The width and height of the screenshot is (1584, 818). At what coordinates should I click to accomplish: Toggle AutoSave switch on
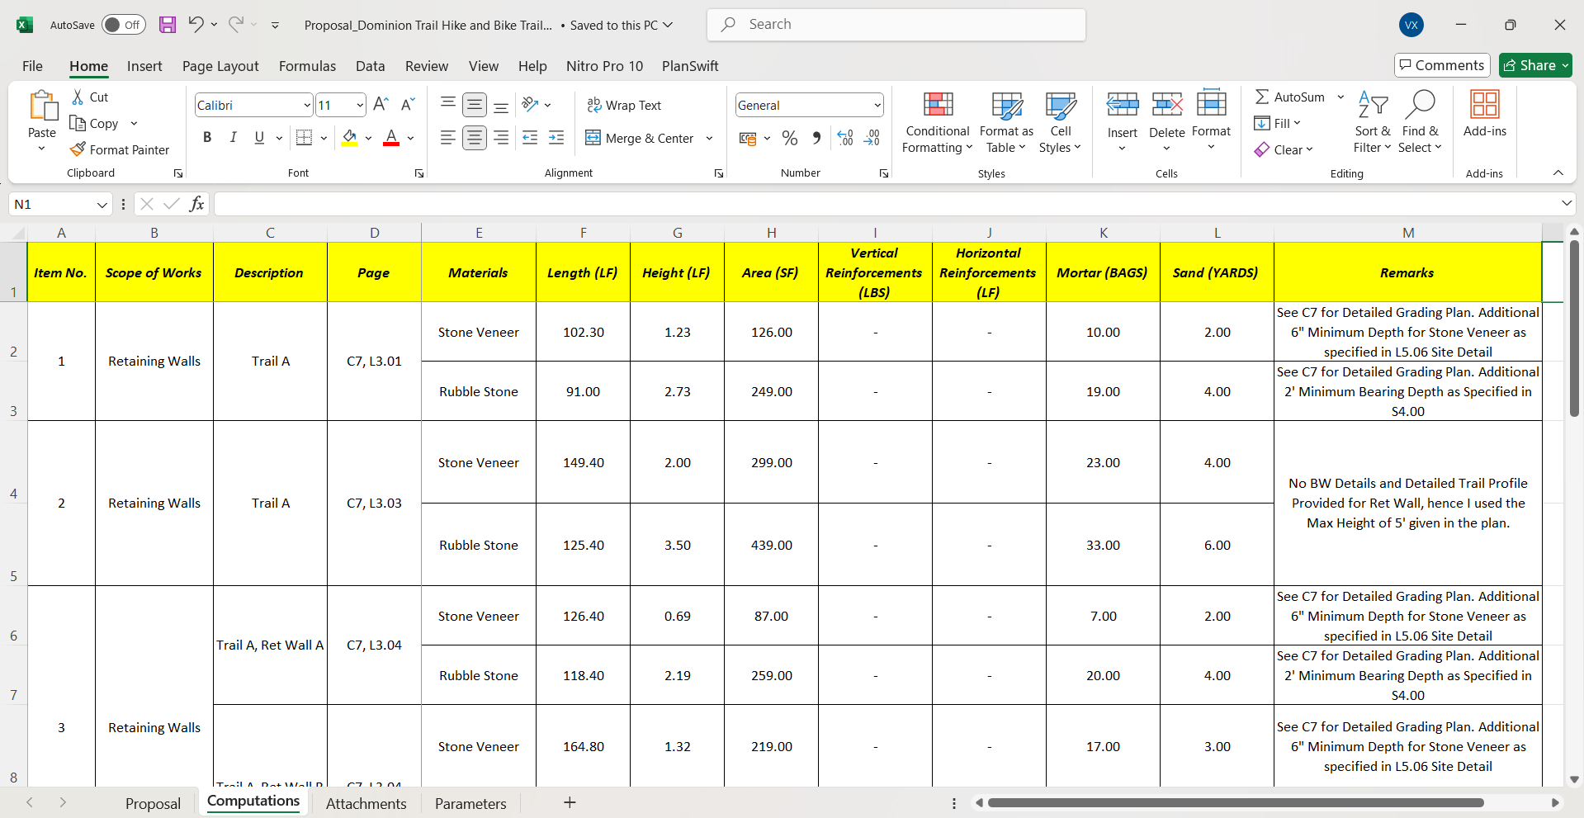pos(124,25)
